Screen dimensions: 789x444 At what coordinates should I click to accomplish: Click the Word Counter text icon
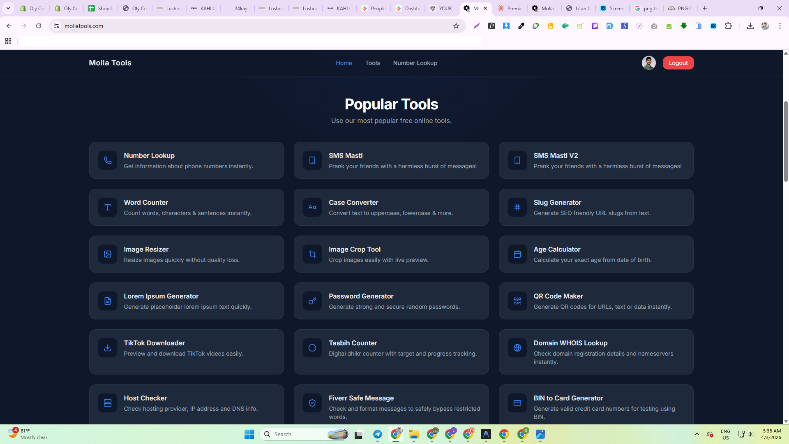point(107,207)
